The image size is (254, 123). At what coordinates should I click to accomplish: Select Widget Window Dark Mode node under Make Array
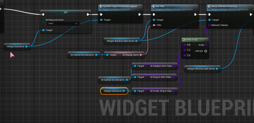tap(203, 69)
